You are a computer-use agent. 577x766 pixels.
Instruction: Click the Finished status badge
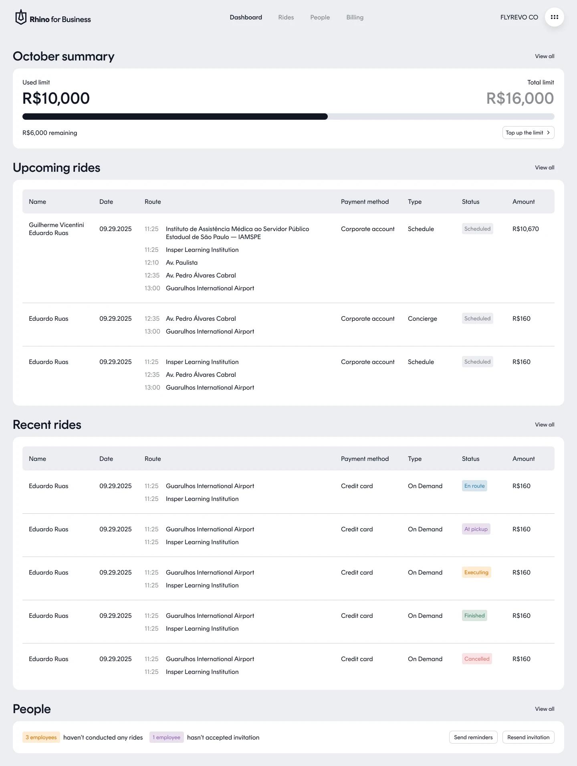coord(474,615)
